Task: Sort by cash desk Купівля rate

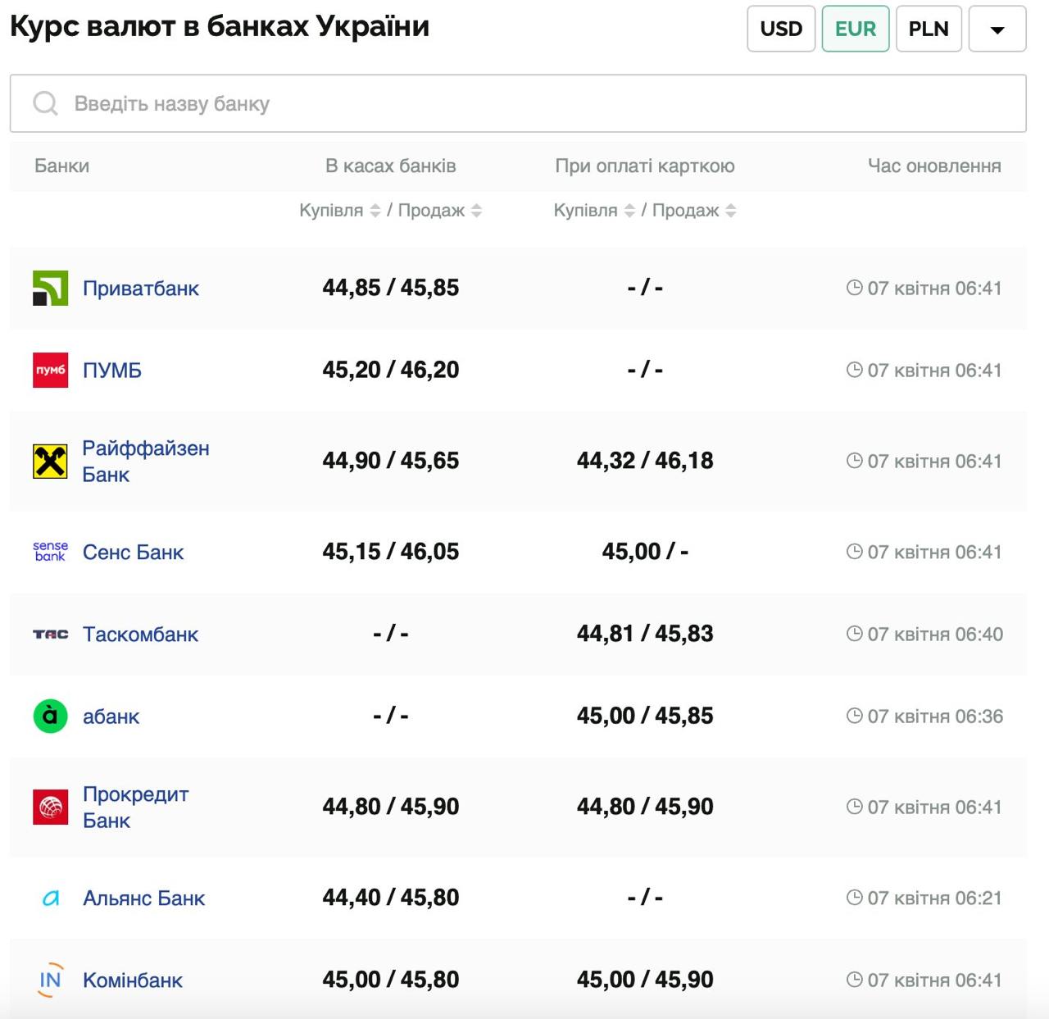Action: pos(375,211)
